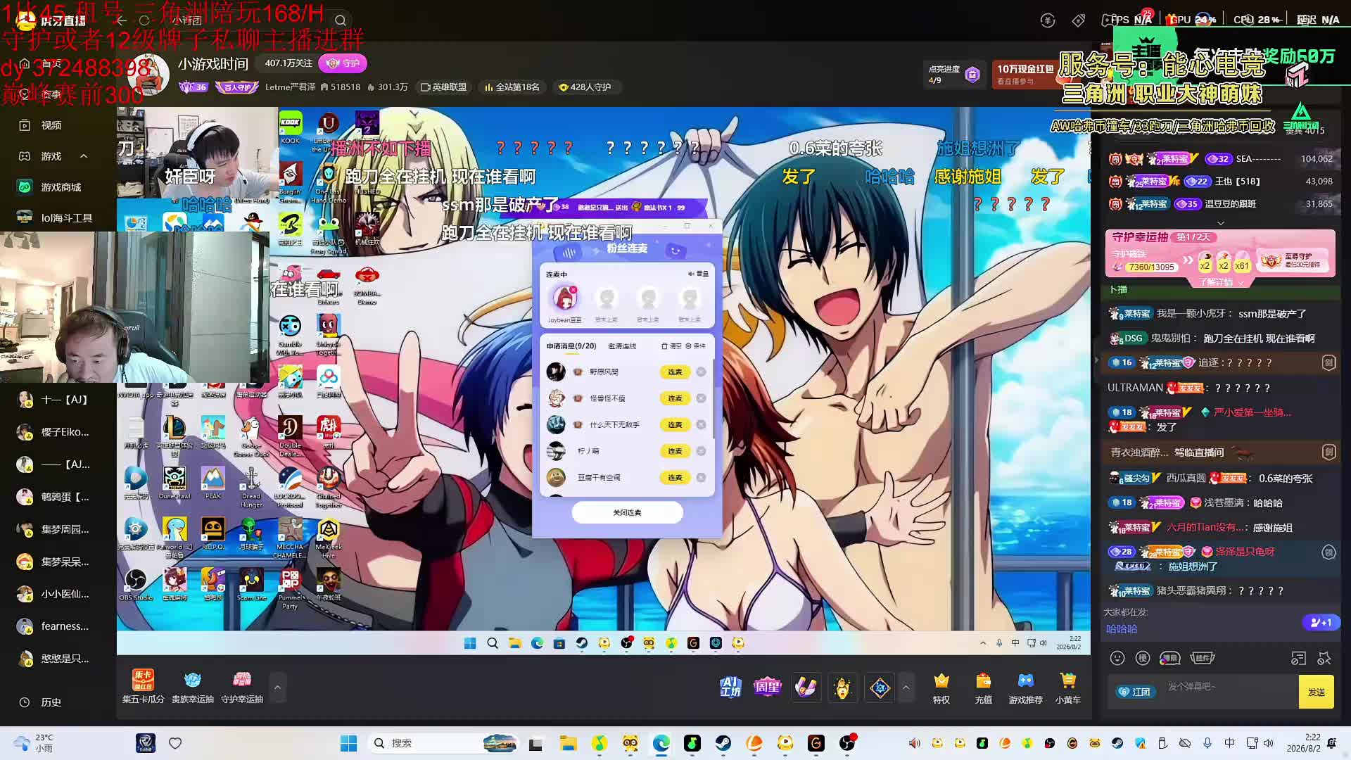Open the colored danmaku bubble settings
This screenshot has height=760, width=1351.
(1169, 658)
